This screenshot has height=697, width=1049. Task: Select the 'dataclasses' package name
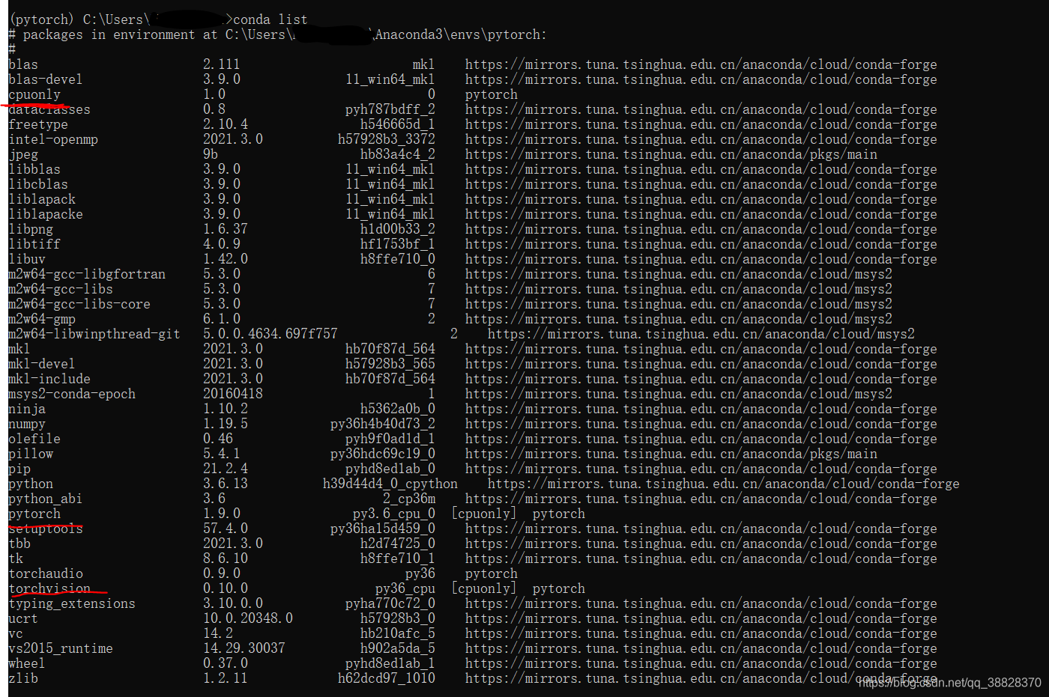click(x=49, y=109)
